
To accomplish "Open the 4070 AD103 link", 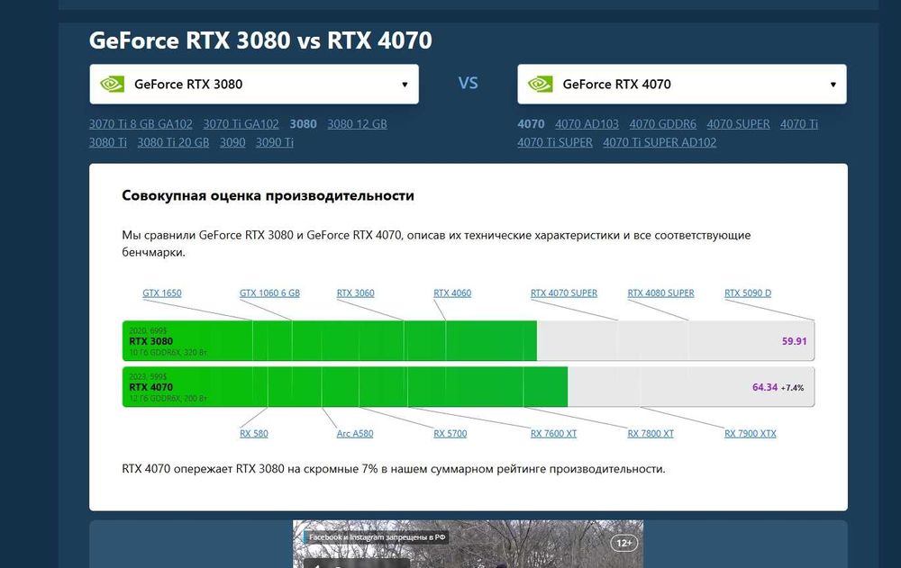I will 587,124.
